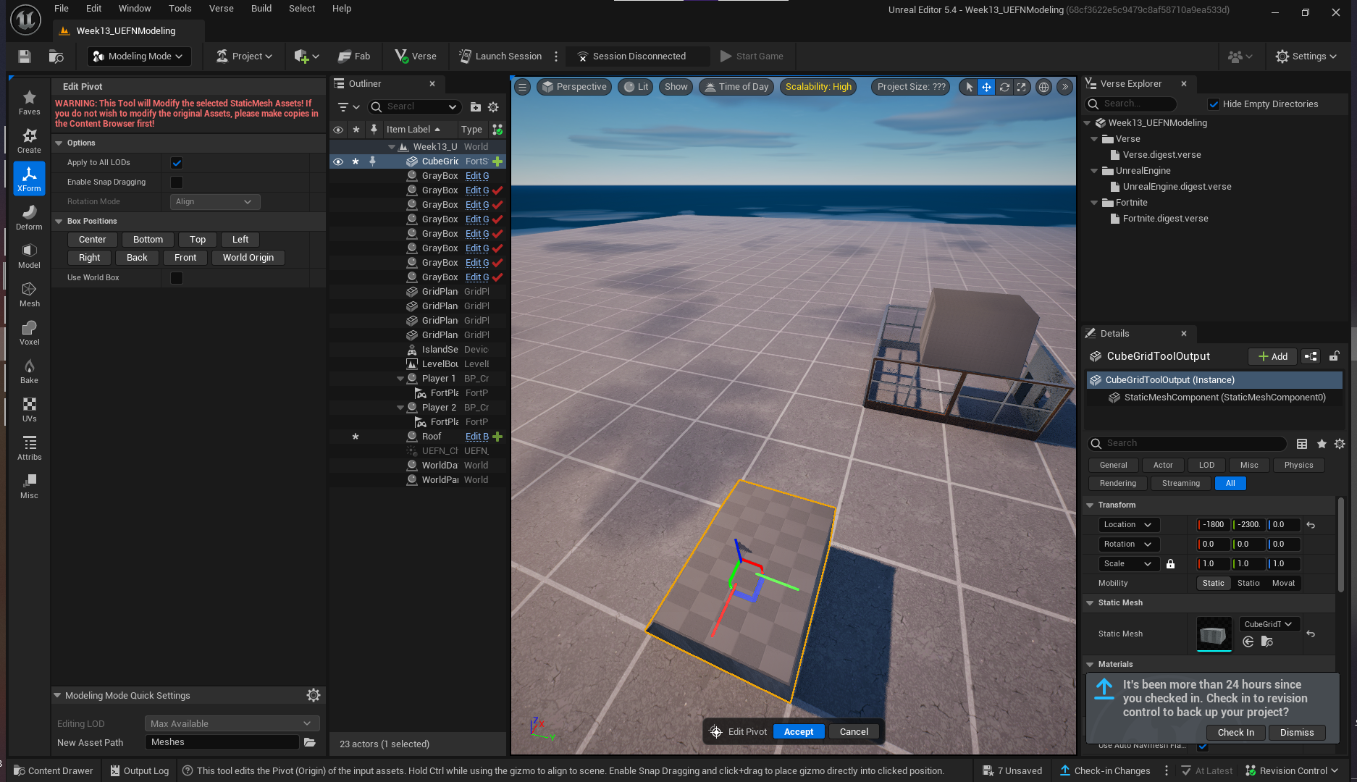Open the Editing LOD Max Available dropdown

click(231, 724)
